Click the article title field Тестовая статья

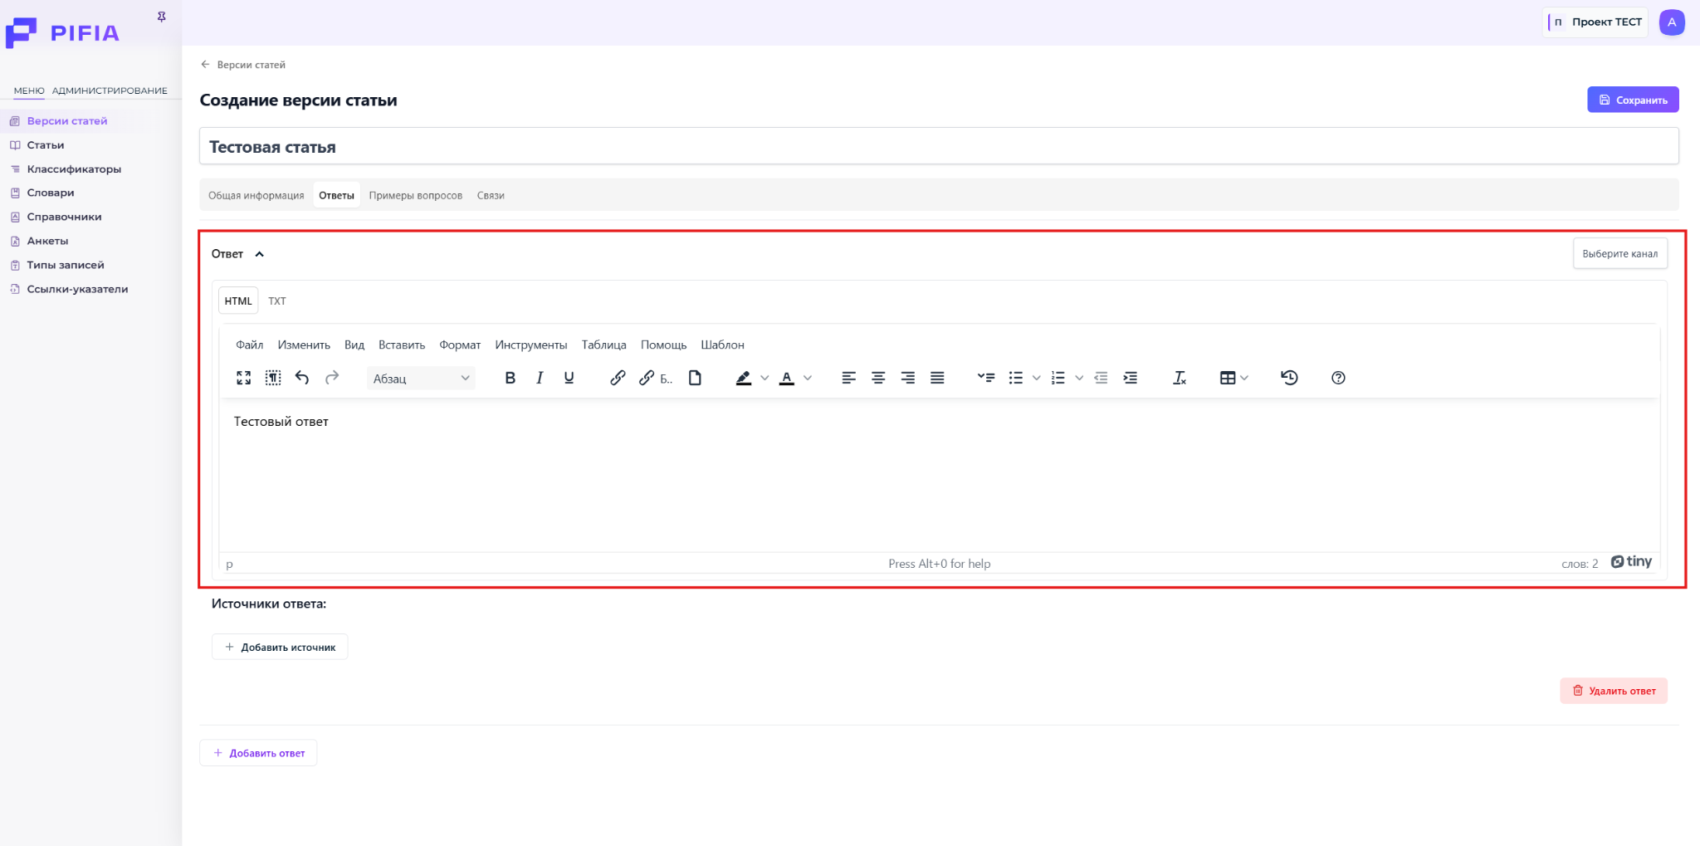(x=938, y=147)
